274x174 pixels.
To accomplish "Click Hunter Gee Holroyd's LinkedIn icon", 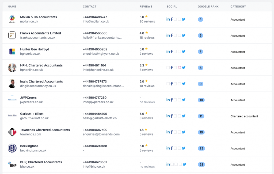I will click(168, 51).
